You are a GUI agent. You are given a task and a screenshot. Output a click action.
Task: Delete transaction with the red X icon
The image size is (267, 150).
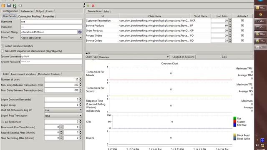point(93,5)
